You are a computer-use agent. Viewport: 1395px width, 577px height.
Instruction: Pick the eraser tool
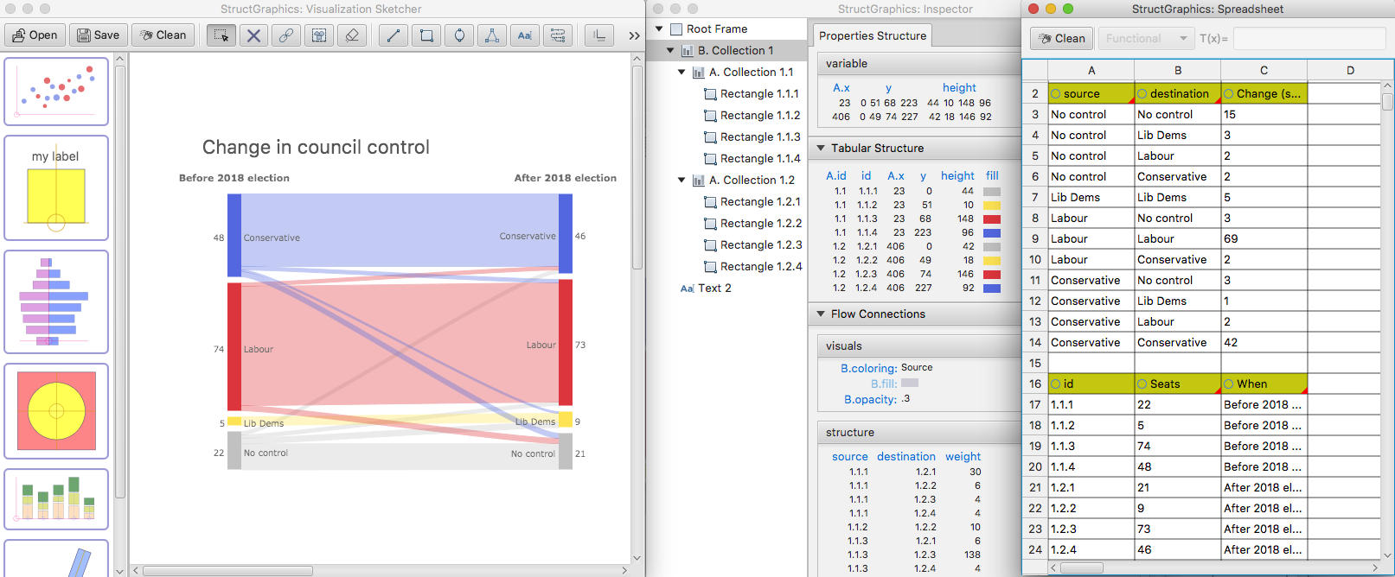pos(351,35)
